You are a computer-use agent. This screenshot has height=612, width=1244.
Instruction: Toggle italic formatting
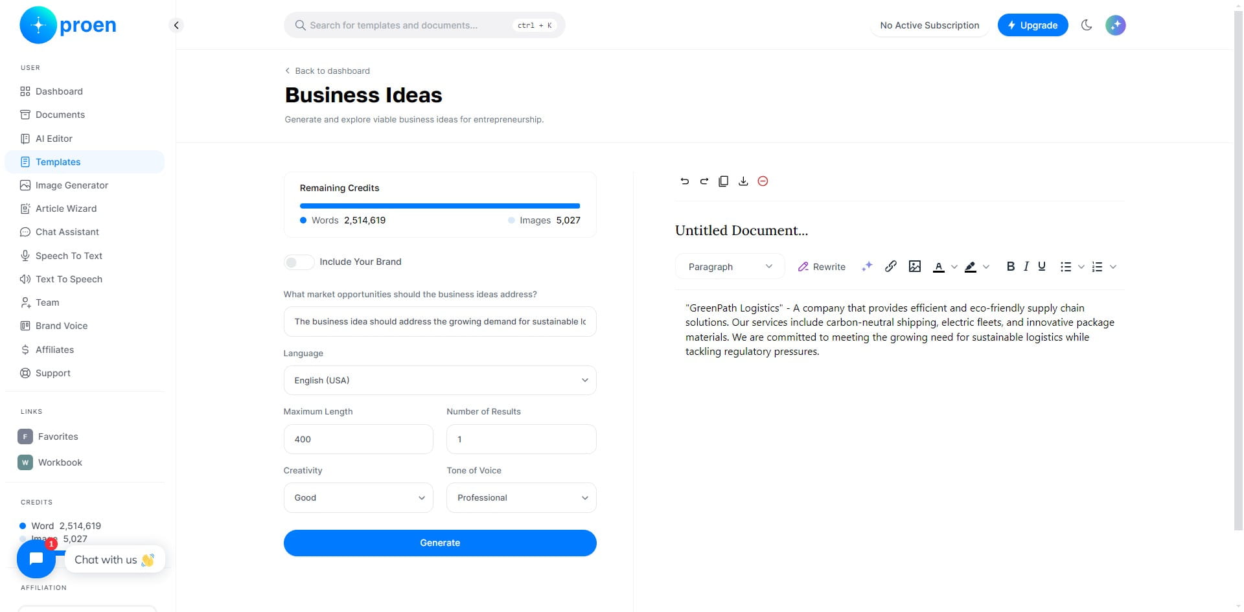click(x=1026, y=266)
